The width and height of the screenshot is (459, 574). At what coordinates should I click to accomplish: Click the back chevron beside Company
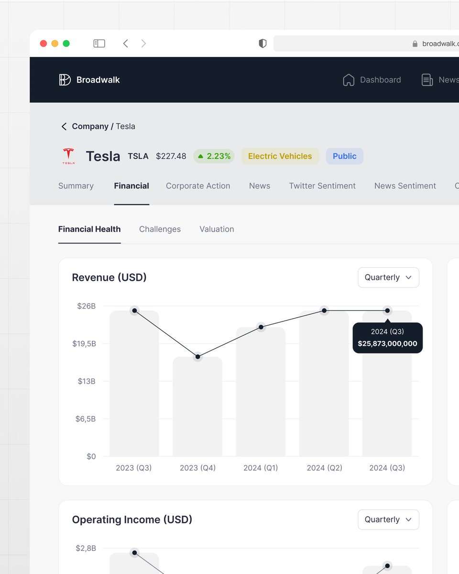[64, 126]
